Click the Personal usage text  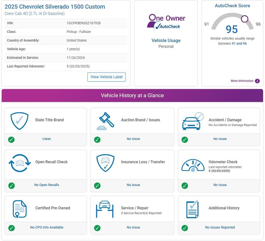click(x=166, y=47)
